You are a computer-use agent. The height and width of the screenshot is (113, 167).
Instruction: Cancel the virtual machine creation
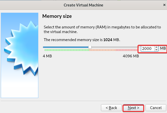coord(156,108)
